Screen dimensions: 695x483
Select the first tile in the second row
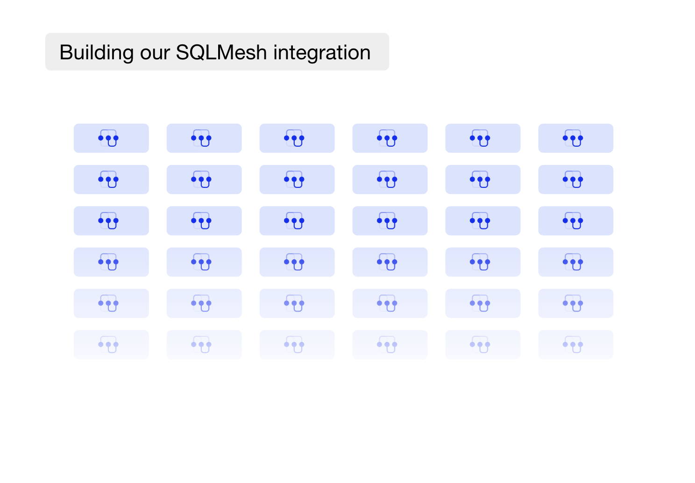(x=111, y=179)
